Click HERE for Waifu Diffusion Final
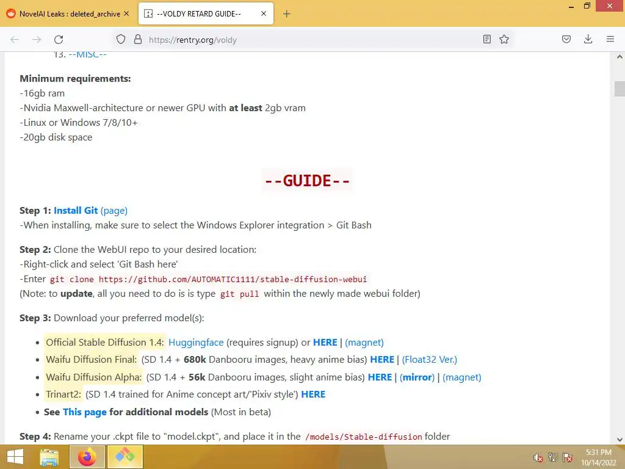 coord(382,360)
